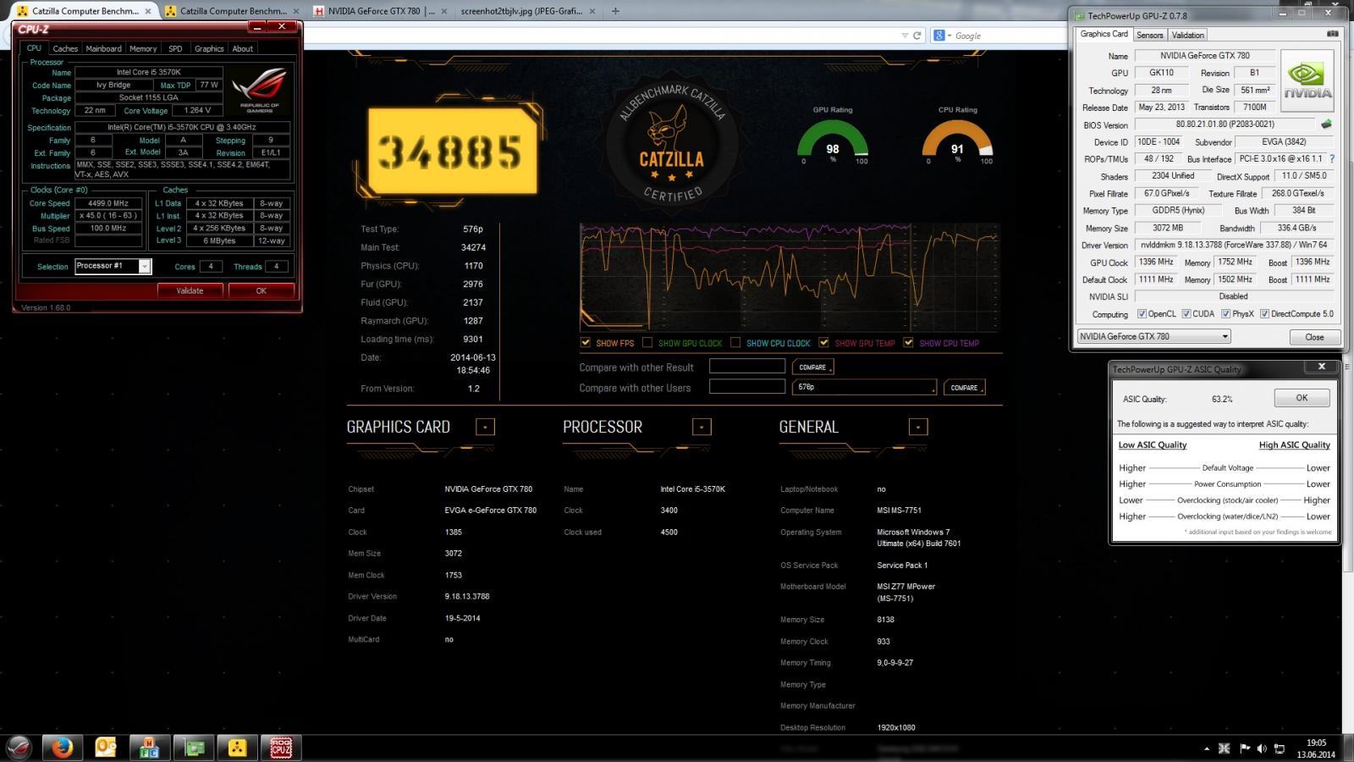Toggle the CUDA checkbox in GPU-Z

tap(1186, 314)
